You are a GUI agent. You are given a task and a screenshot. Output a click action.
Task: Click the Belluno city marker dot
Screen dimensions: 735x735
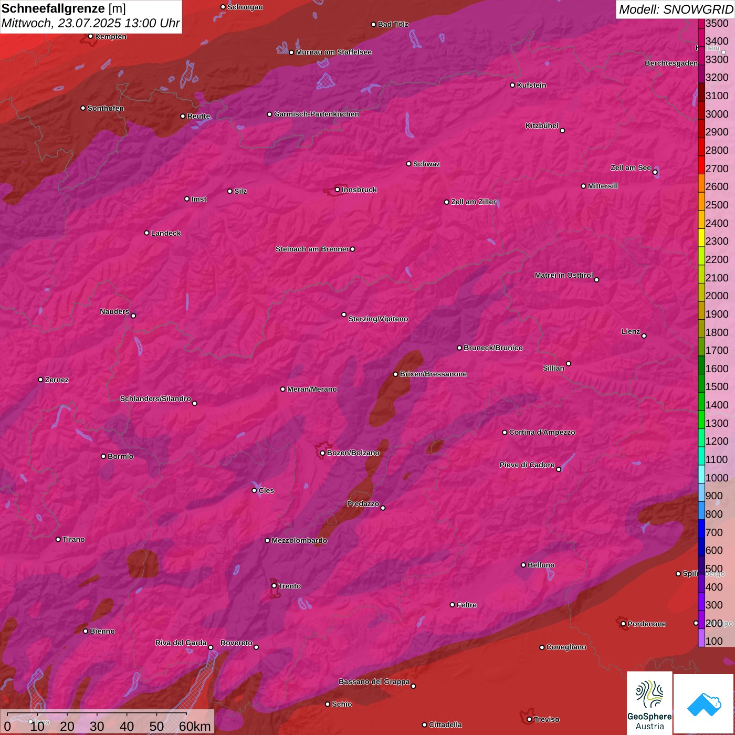click(x=523, y=565)
